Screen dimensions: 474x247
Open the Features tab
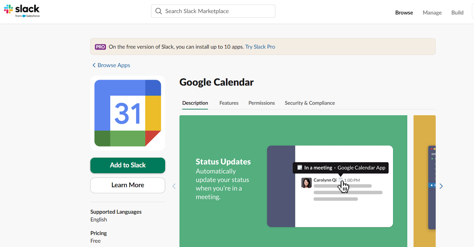(x=229, y=103)
